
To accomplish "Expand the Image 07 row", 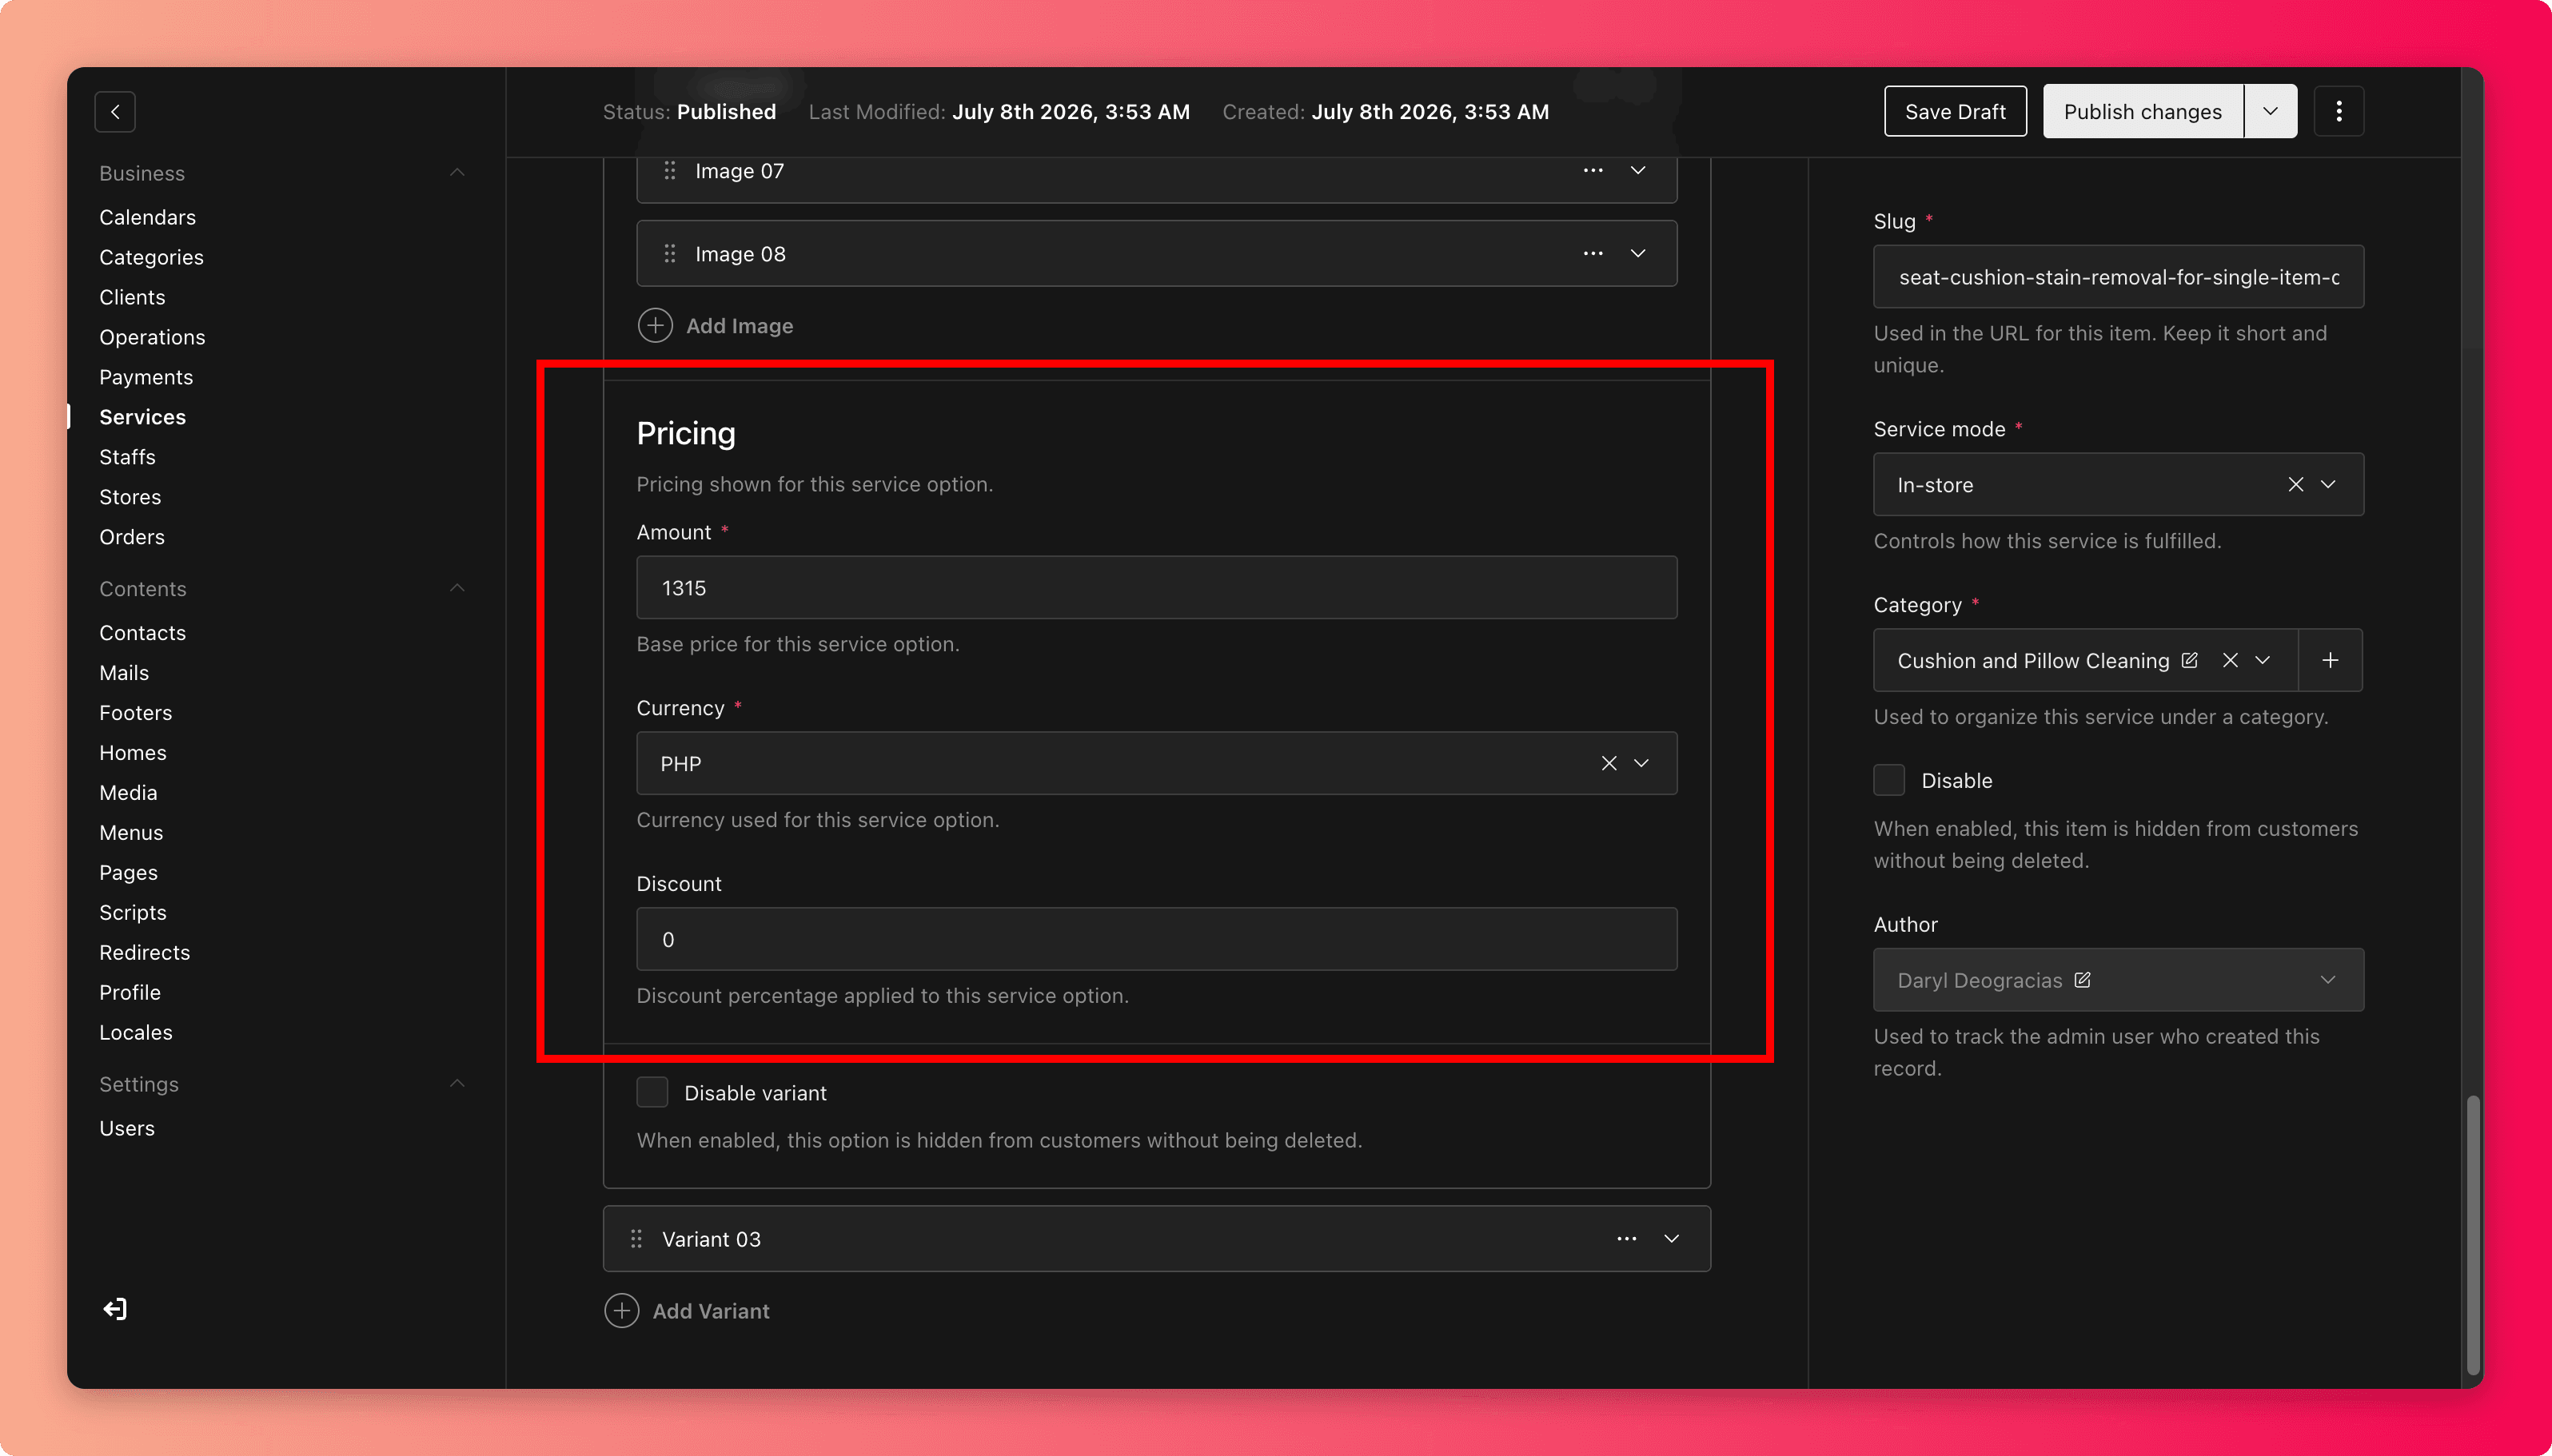I will [x=1637, y=171].
